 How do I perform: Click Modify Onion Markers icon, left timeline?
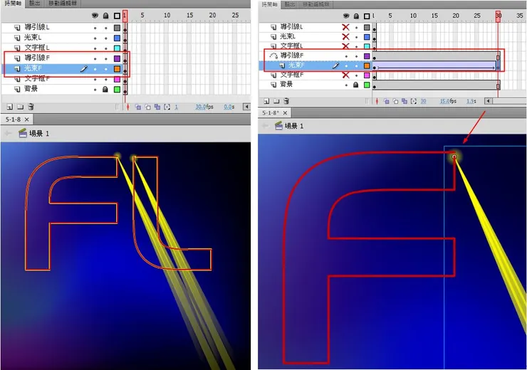(167, 107)
